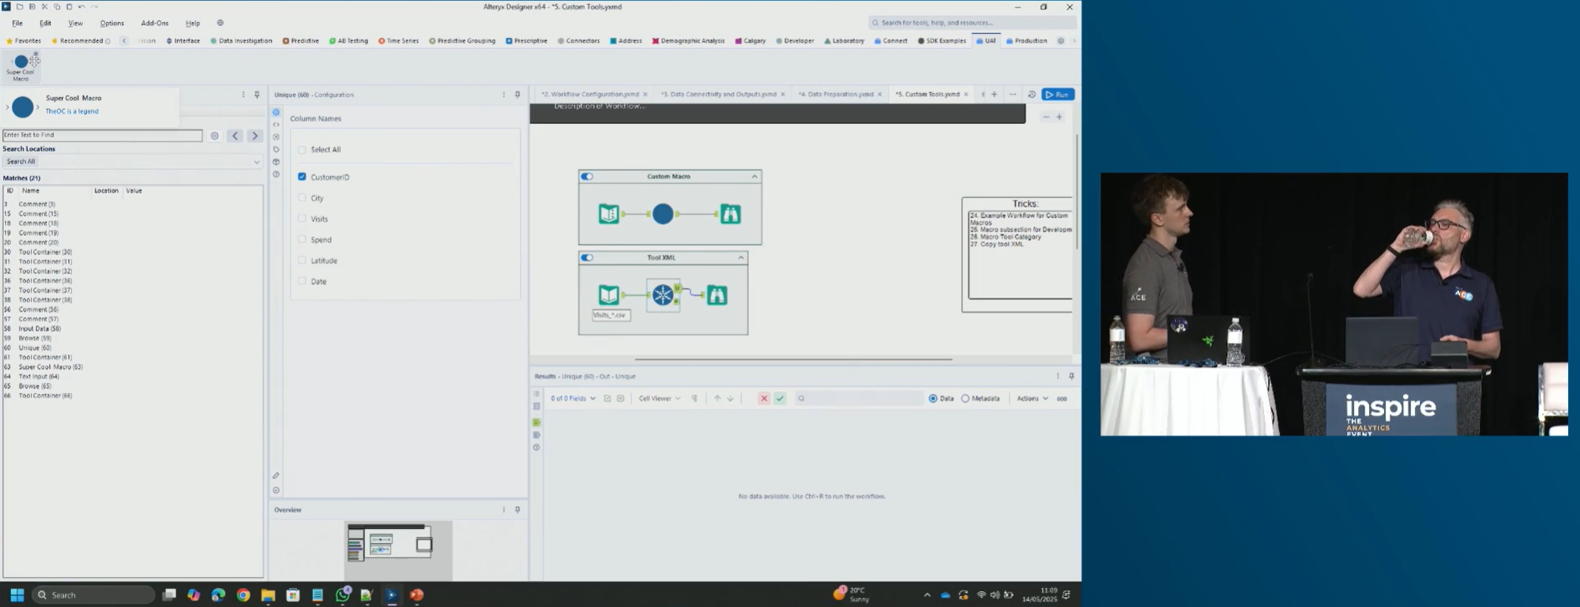Click the globe language icon beside Help
Screen dimensions: 1580x607
220,23
